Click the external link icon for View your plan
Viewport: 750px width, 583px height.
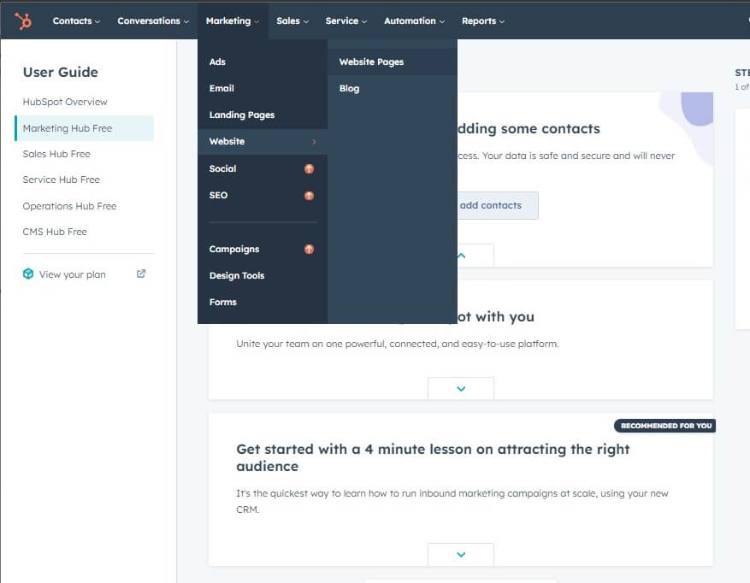point(141,274)
